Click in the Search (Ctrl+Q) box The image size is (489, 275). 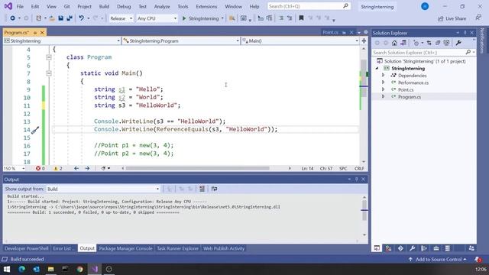point(309,6)
